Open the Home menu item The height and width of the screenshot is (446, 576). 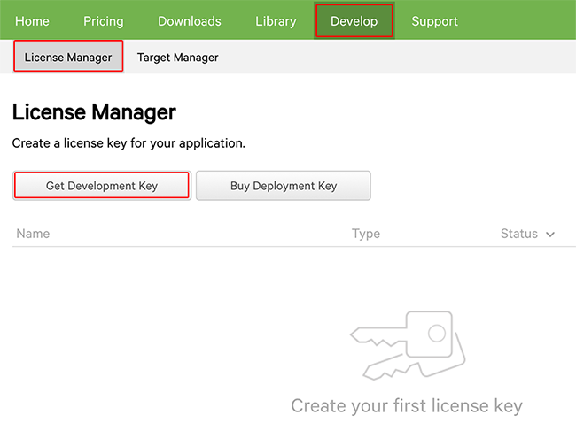click(x=32, y=20)
